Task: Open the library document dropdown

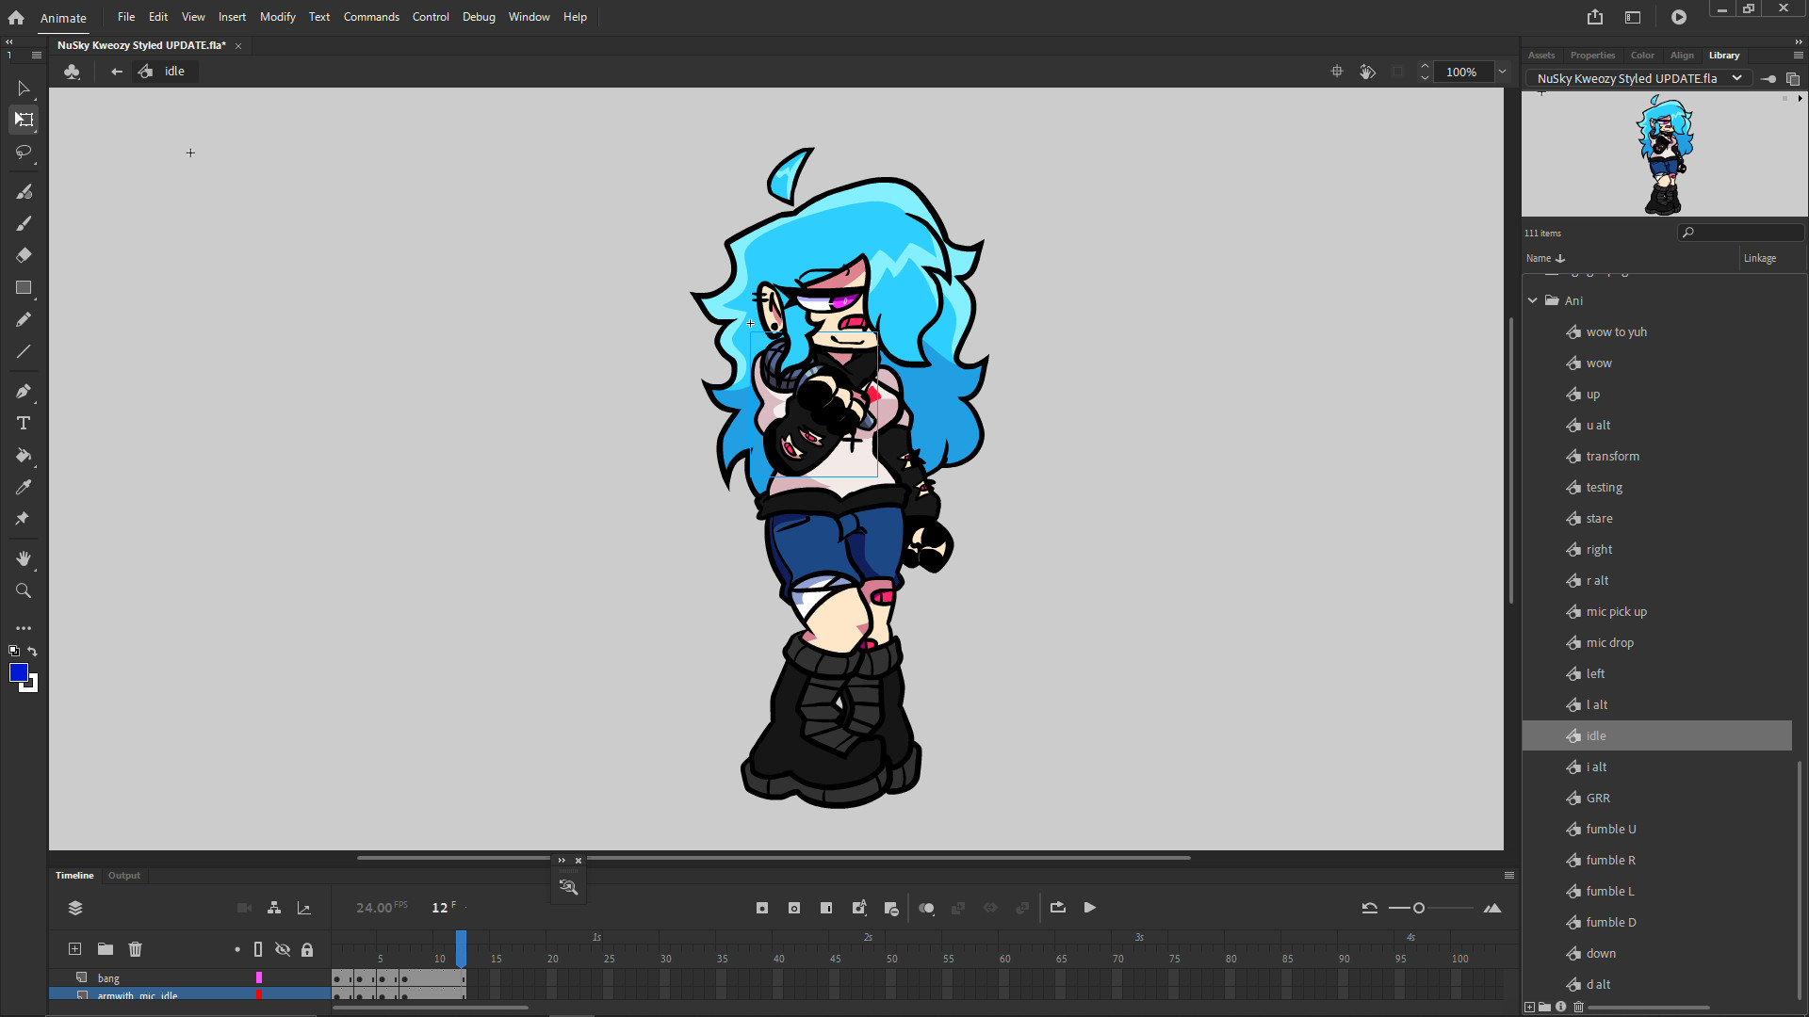Action: pyautogui.click(x=1737, y=78)
